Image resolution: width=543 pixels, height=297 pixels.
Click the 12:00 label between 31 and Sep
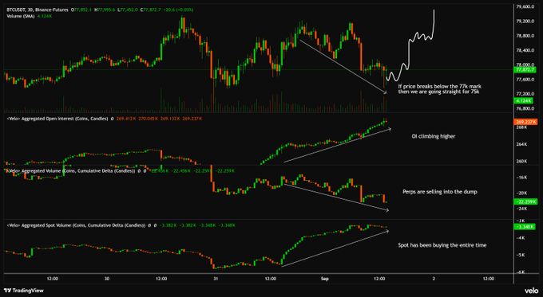[271, 279]
